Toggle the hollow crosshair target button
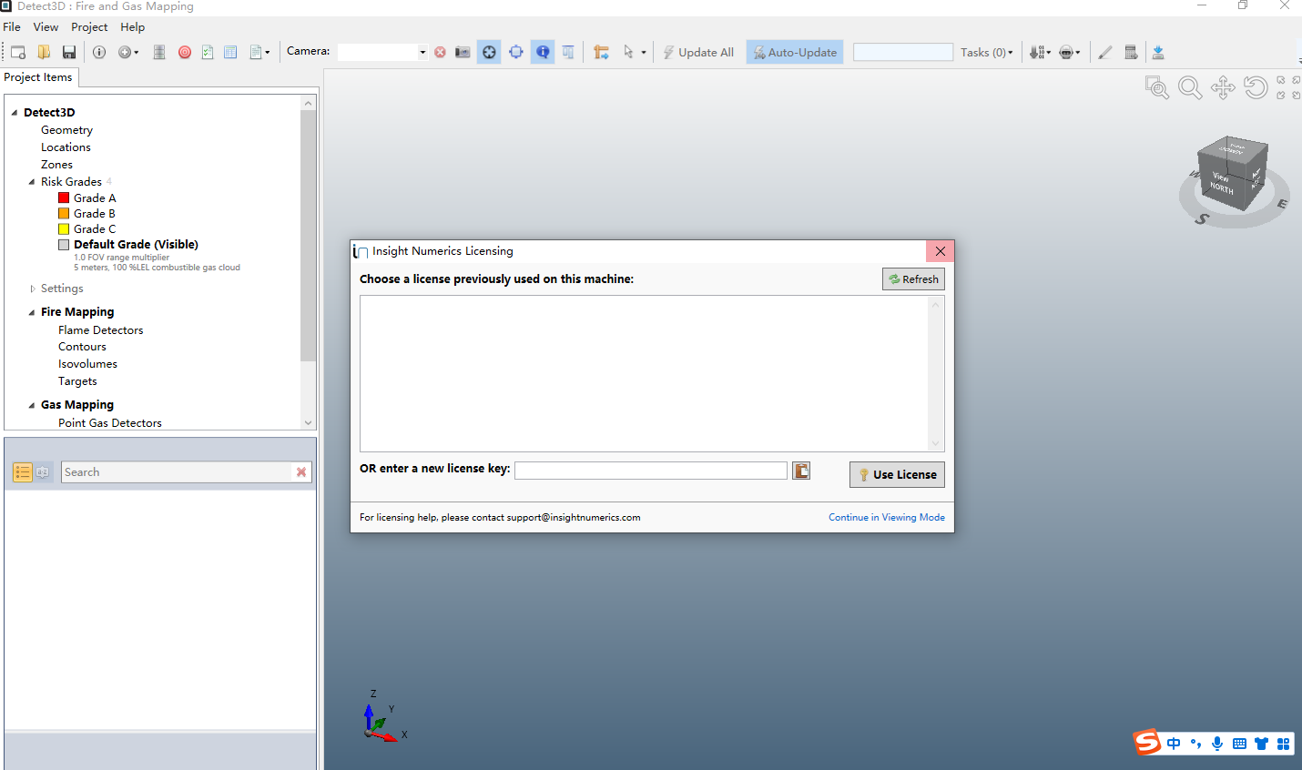The height and width of the screenshot is (770, 1302). pyautogui.click(x=516, y=52)
